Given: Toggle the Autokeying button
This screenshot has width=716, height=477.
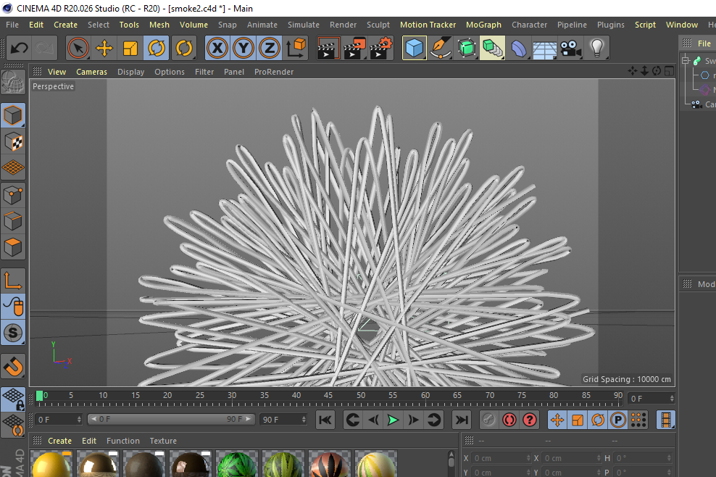Looking at the screenshot, I should (509, 420).
